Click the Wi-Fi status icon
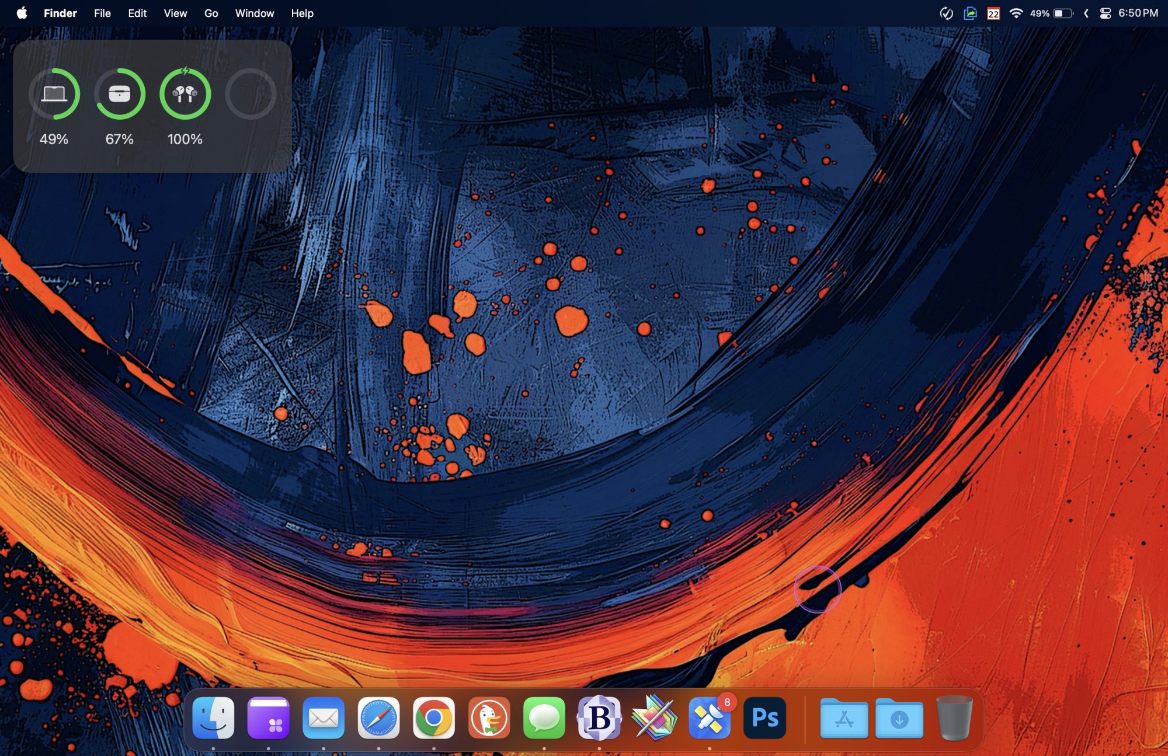This screenshot has height=756, width=1168. coord(1016,13)
